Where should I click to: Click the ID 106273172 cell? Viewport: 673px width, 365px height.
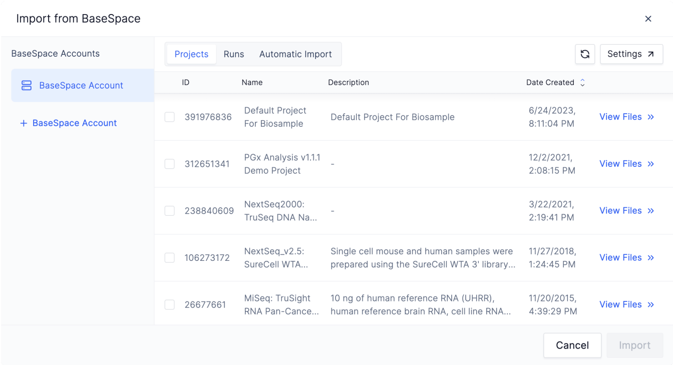(207, 258)
